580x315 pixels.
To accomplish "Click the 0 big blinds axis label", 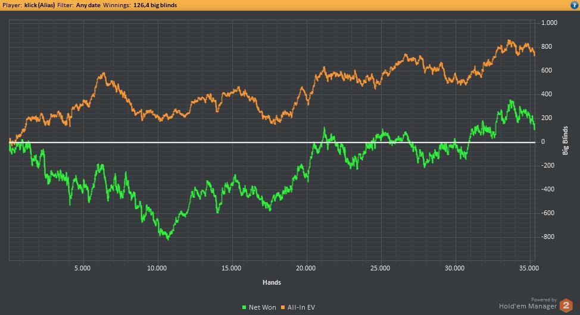I will coord(543,142).
